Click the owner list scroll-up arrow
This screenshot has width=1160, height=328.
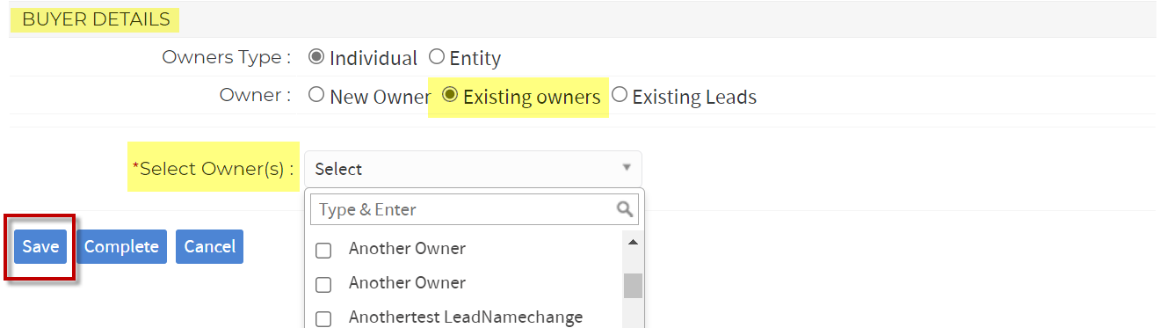click(x=633, y=240)
